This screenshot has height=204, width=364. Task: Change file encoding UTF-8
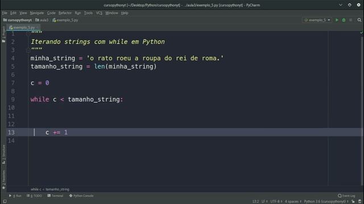click(276, 202)
